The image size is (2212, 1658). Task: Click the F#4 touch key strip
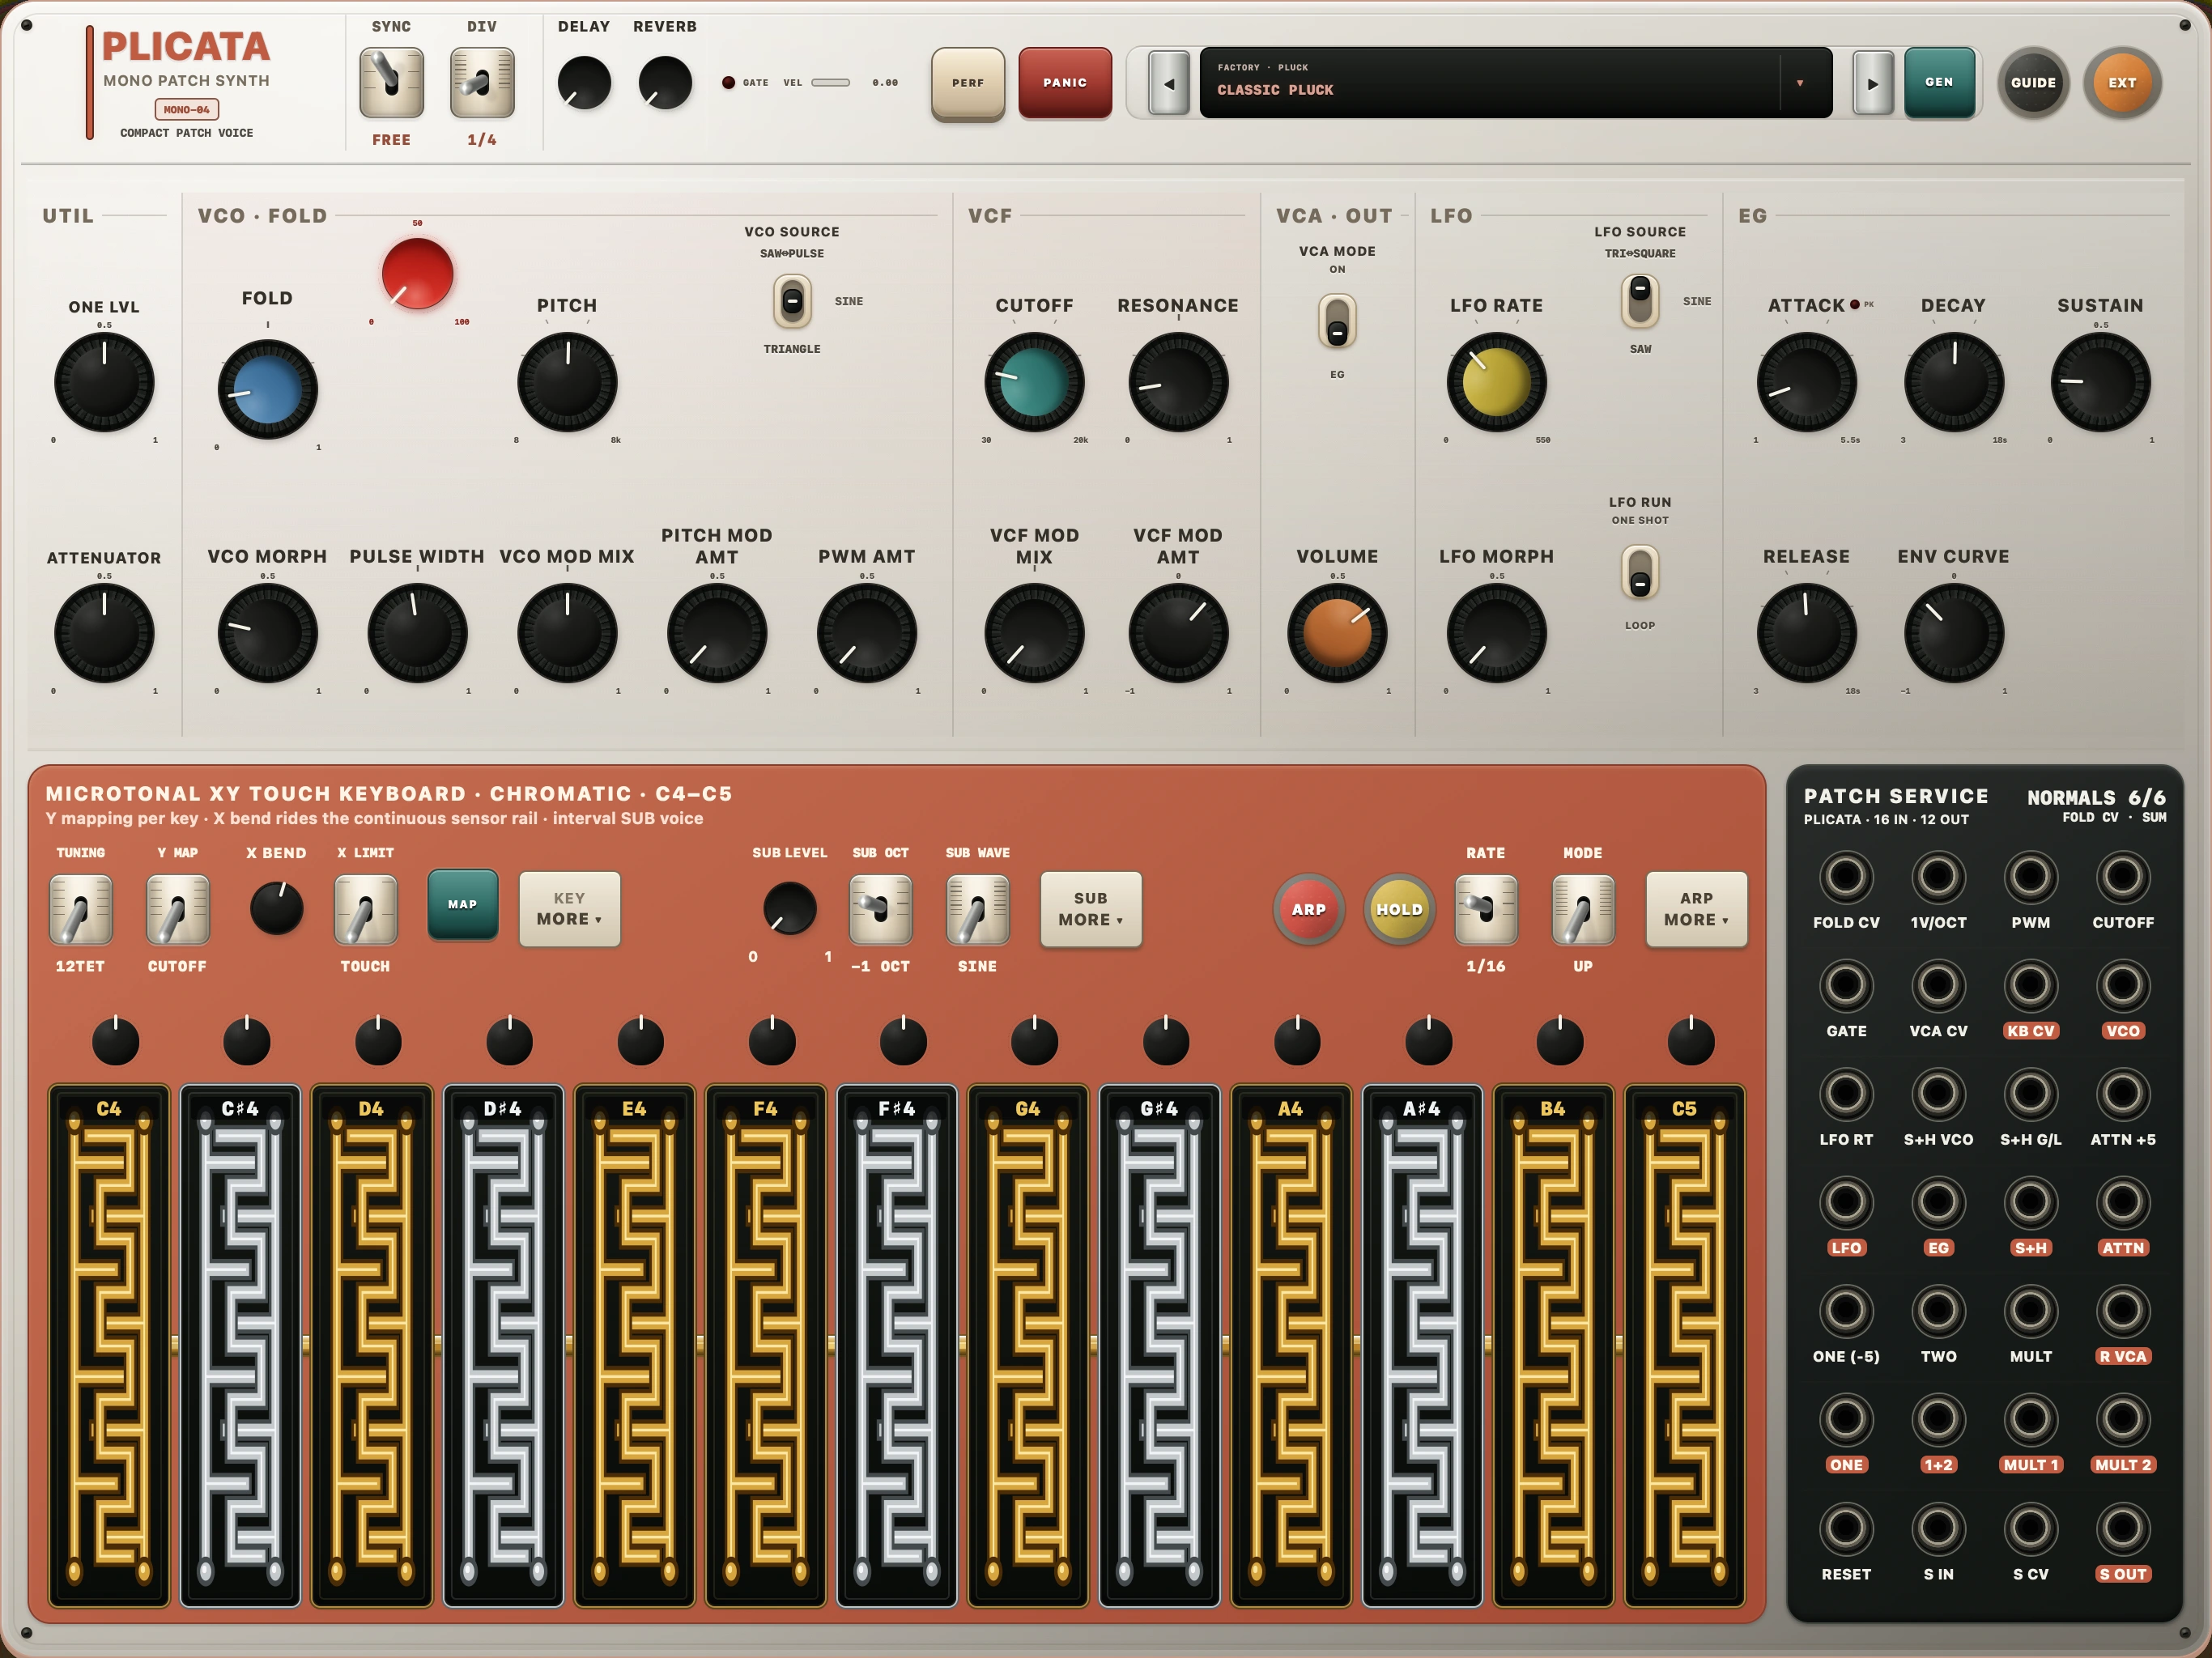tap(897, 1345)
